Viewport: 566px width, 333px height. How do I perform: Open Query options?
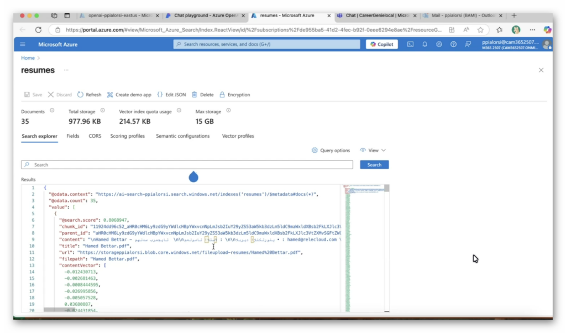[x=331, y=150]
